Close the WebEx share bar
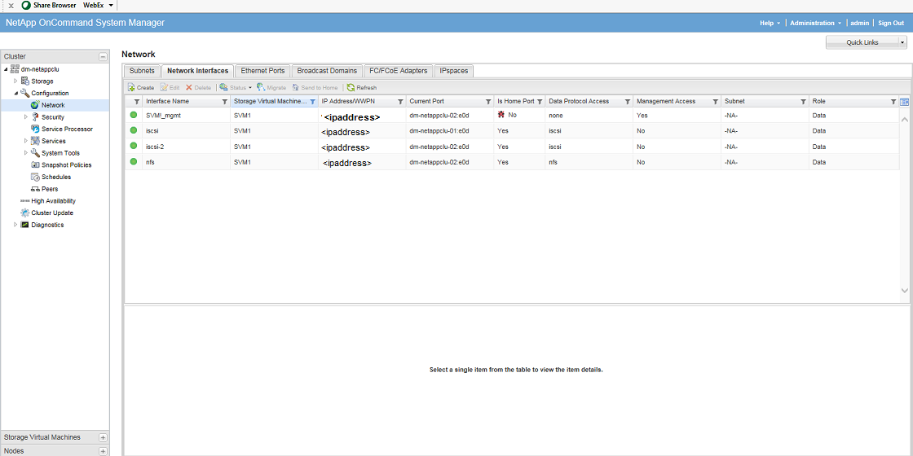This screenshot has width=913, height=456. point(11,6)
